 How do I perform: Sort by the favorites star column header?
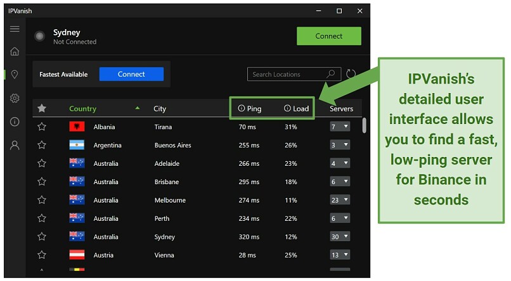coord(42,108)
